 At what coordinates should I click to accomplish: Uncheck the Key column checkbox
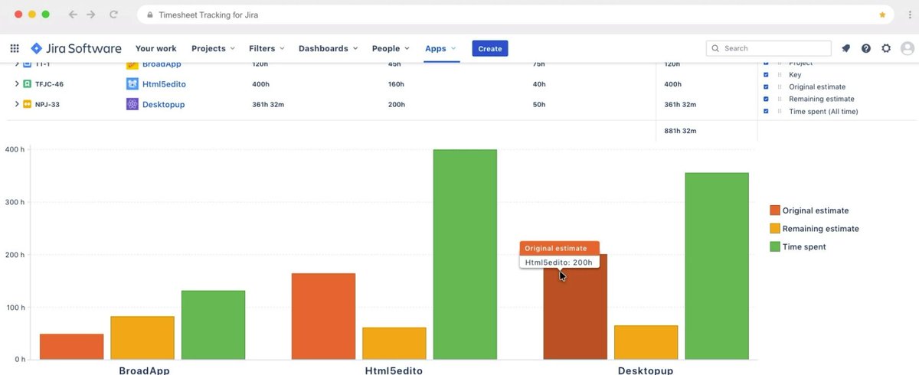point(766,75)
